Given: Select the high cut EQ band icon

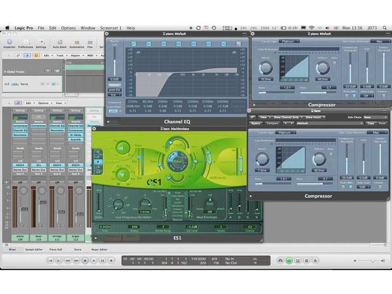Looking at the screenshot, I should tap(238, 44).
